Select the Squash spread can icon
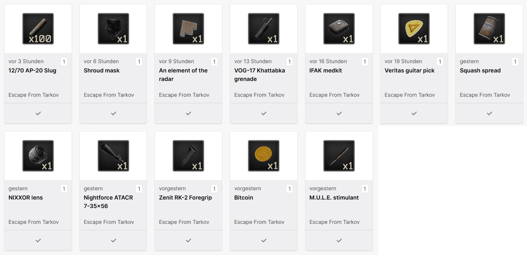Viewport: 527px width, 255px height. pyautogui.click(x=489, y=29)
